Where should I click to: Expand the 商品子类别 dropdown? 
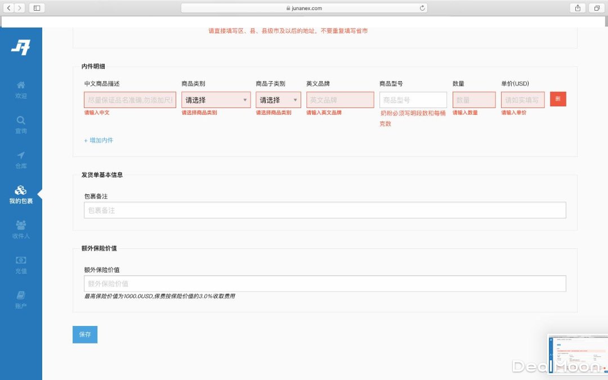[278, 100]
